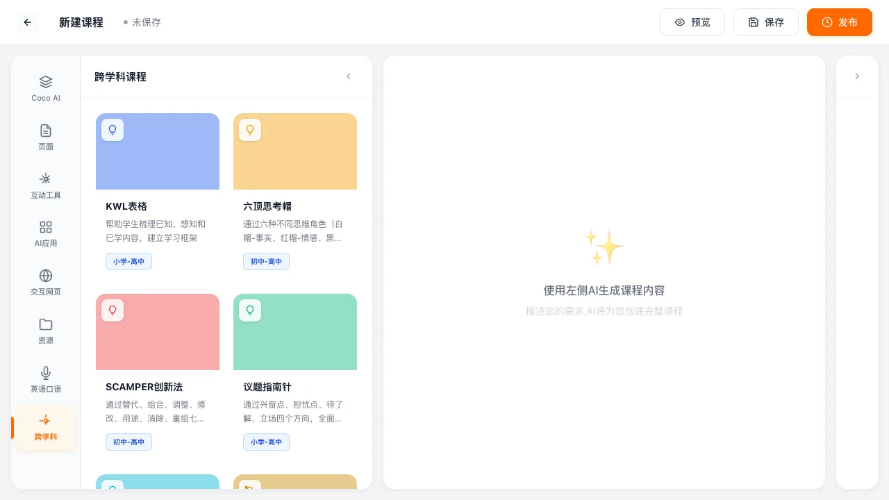This screenshot has width=889, height=500.
Task: Open the 互动工具 sidebar section
Action: point(46,185)
